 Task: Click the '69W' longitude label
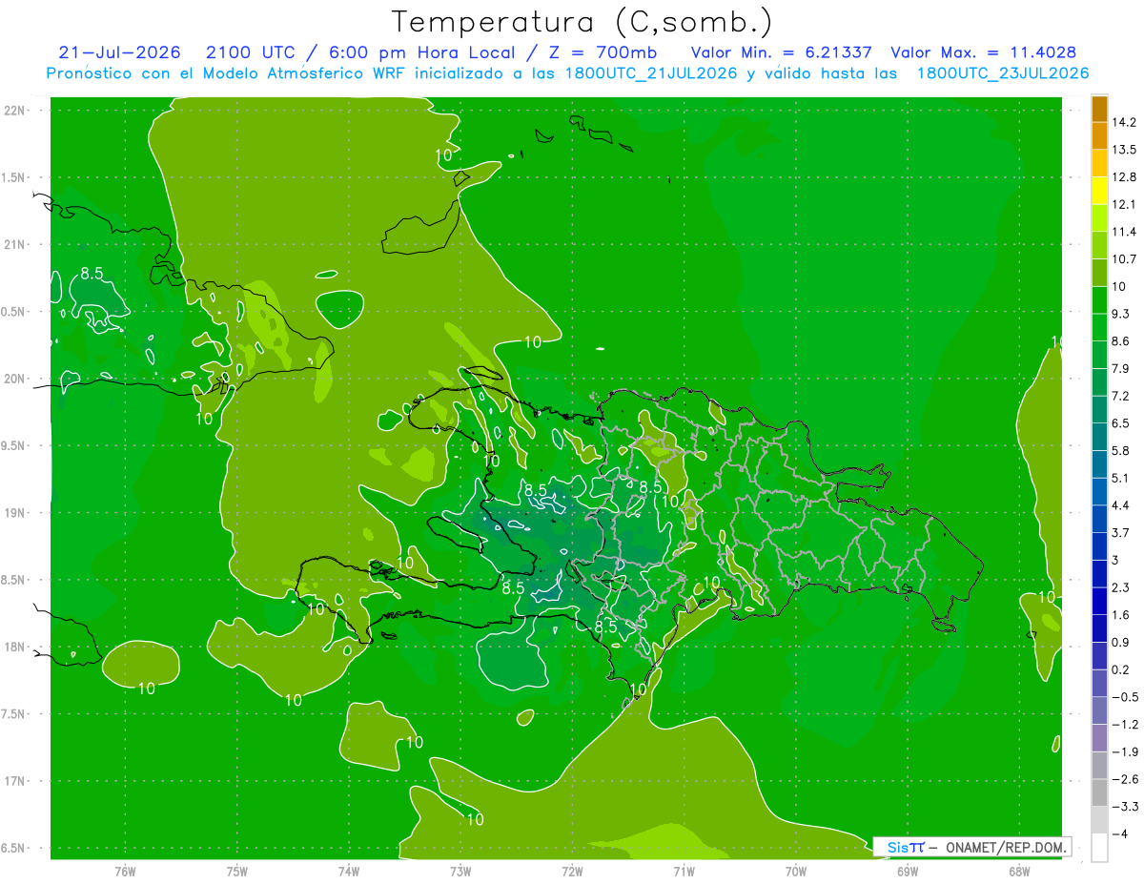coord(908,871)
